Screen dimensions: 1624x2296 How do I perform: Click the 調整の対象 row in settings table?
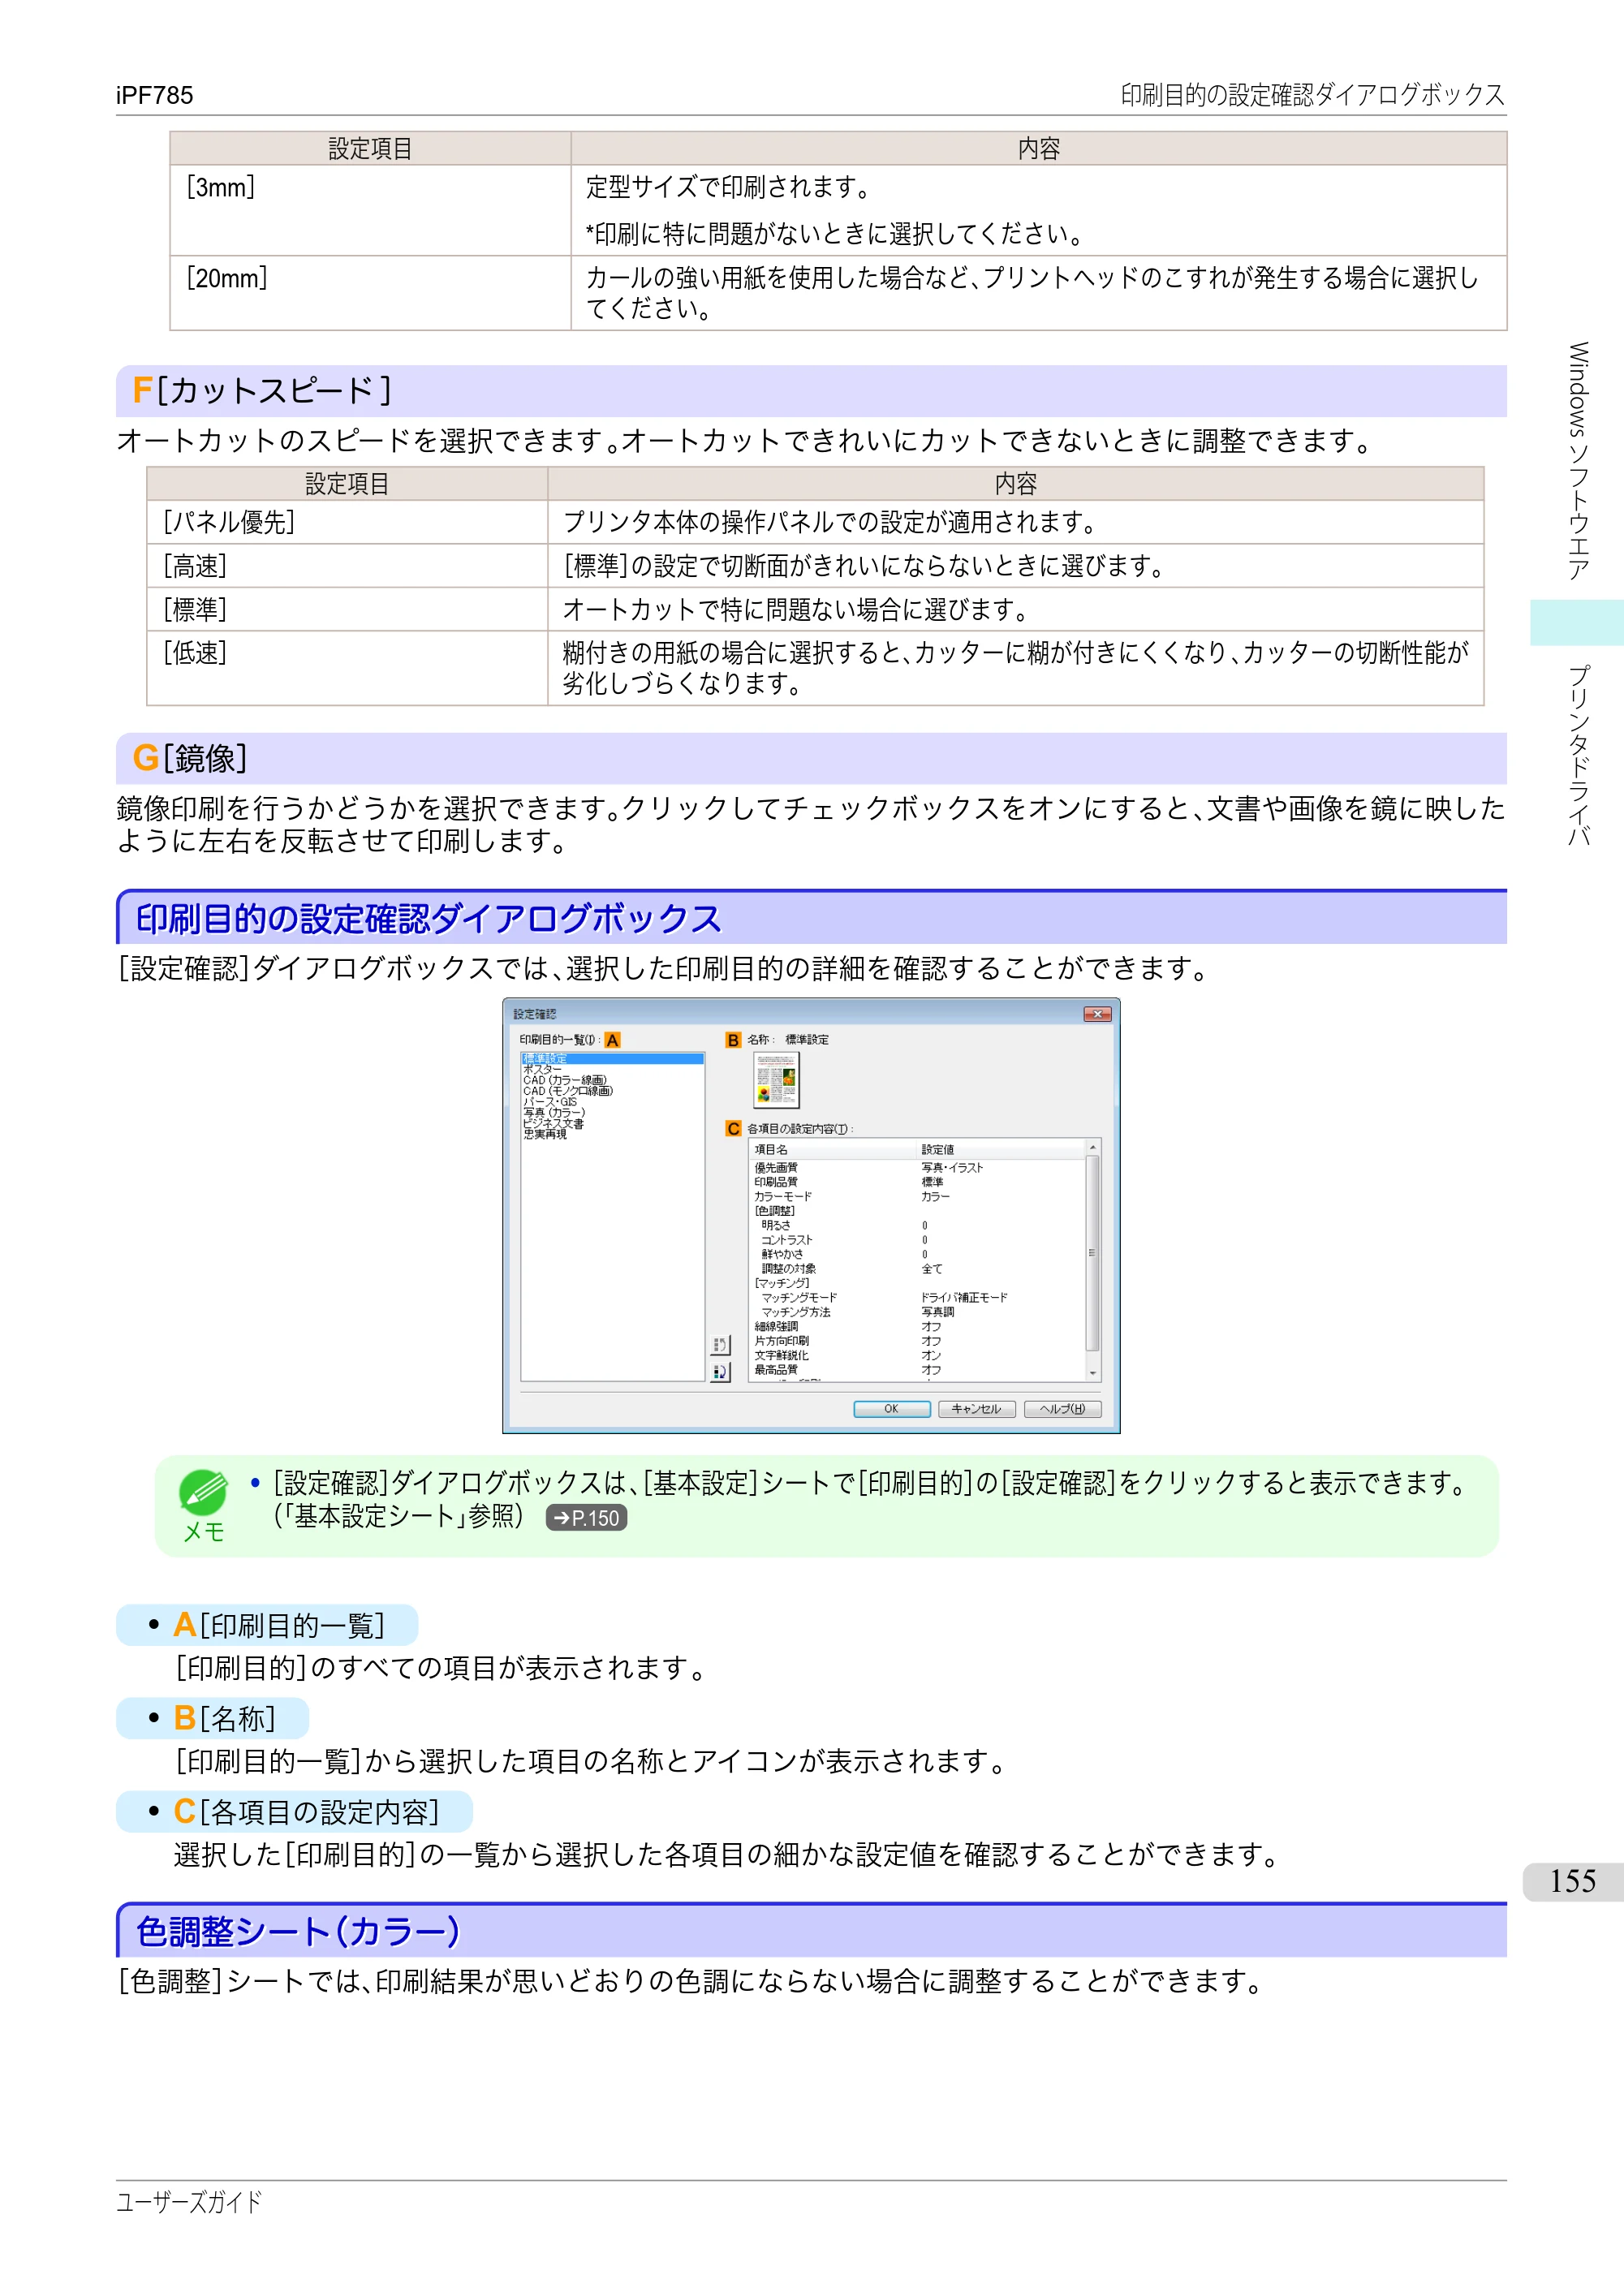(x=918, y=1269)
